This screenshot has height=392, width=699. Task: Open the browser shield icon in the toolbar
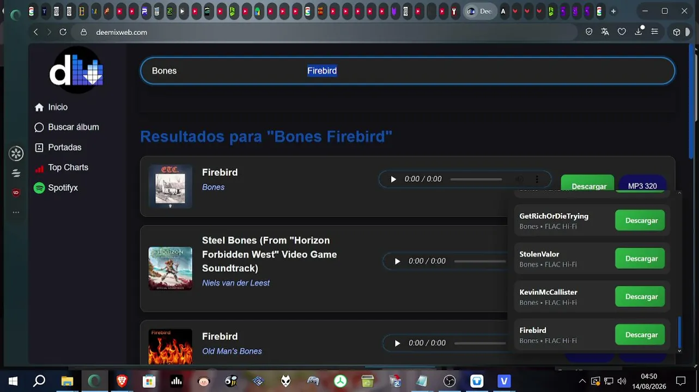pos(589,32)
